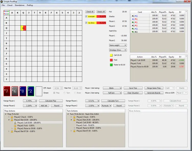
Task: Open Player 1 bet sizing 2bets dropdown
Action: (112, 88)
